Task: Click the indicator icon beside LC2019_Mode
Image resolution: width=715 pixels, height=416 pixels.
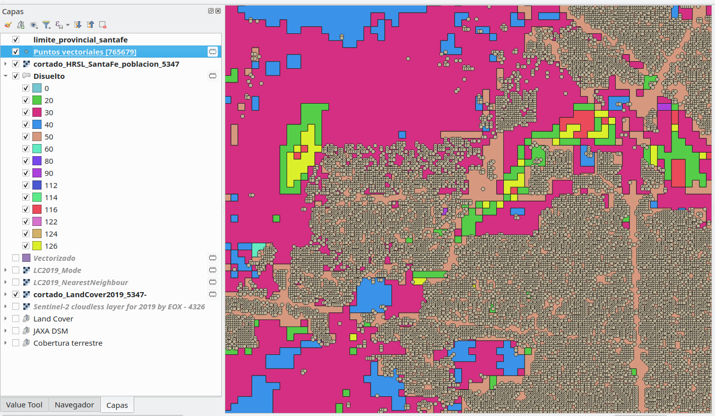Action: [x=213, y=270]
